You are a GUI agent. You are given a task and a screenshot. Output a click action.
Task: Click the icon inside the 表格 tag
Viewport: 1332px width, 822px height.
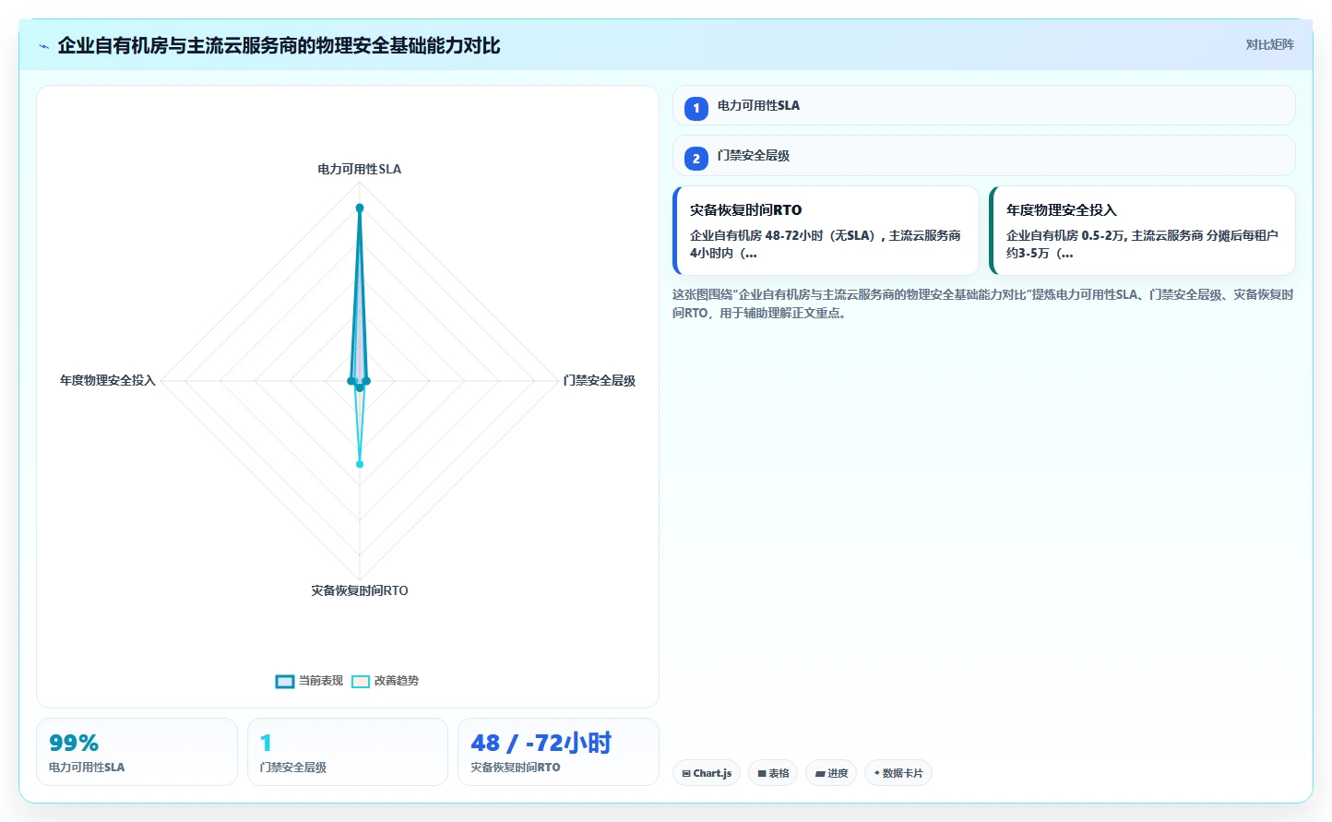pos(762,774)
